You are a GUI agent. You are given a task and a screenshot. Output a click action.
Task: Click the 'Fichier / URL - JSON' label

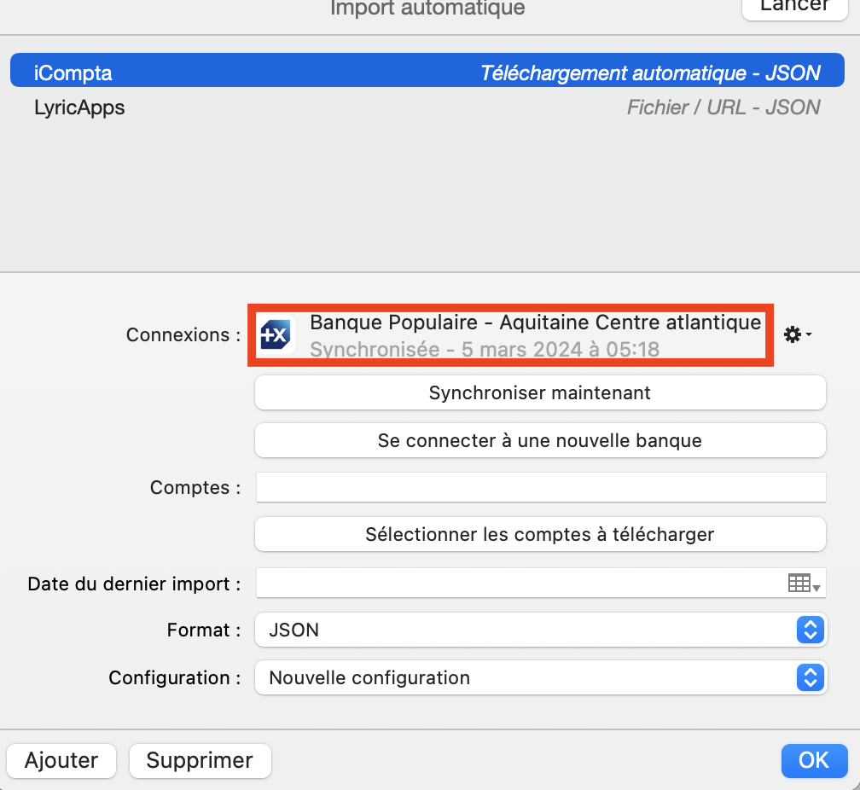tap(723, 107)
